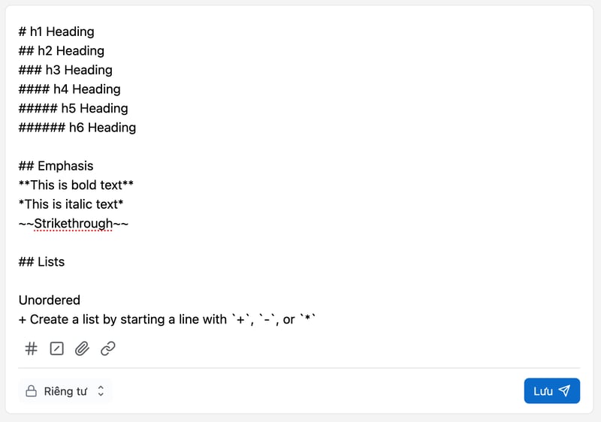601x422 pixels.
Task: Set cursor in '###### h6 Heading' line
Action: (77, 128)
